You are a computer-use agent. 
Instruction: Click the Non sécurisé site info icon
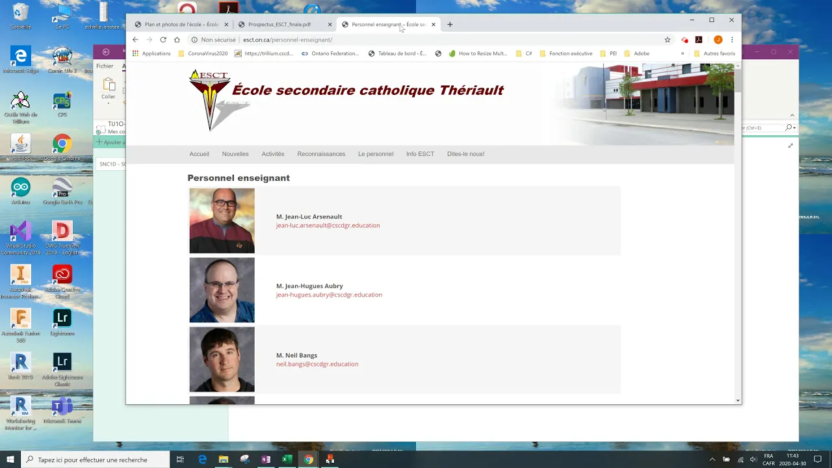click(194, 40)
